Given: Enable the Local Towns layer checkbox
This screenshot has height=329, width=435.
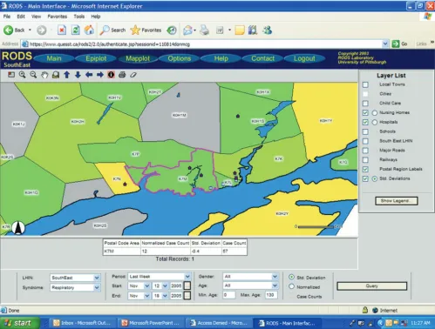Looking at the screenshot, I should click(x=365, y=84).
